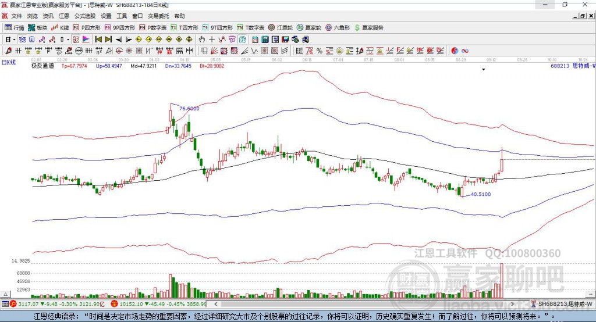
Task: Open the P数字表 tool
Action: click(x=153, y=28)
